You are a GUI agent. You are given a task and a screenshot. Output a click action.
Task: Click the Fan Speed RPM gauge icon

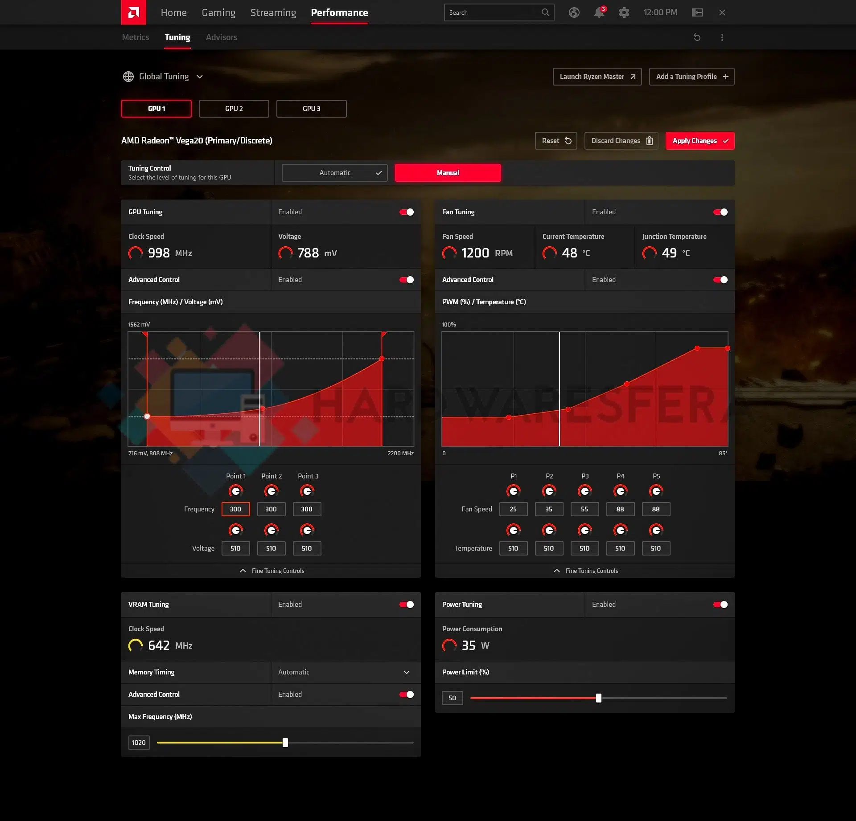[449, 253]
